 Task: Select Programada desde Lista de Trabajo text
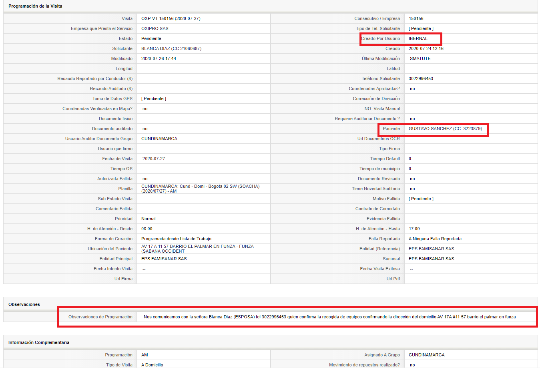click(x=176, y=239)
